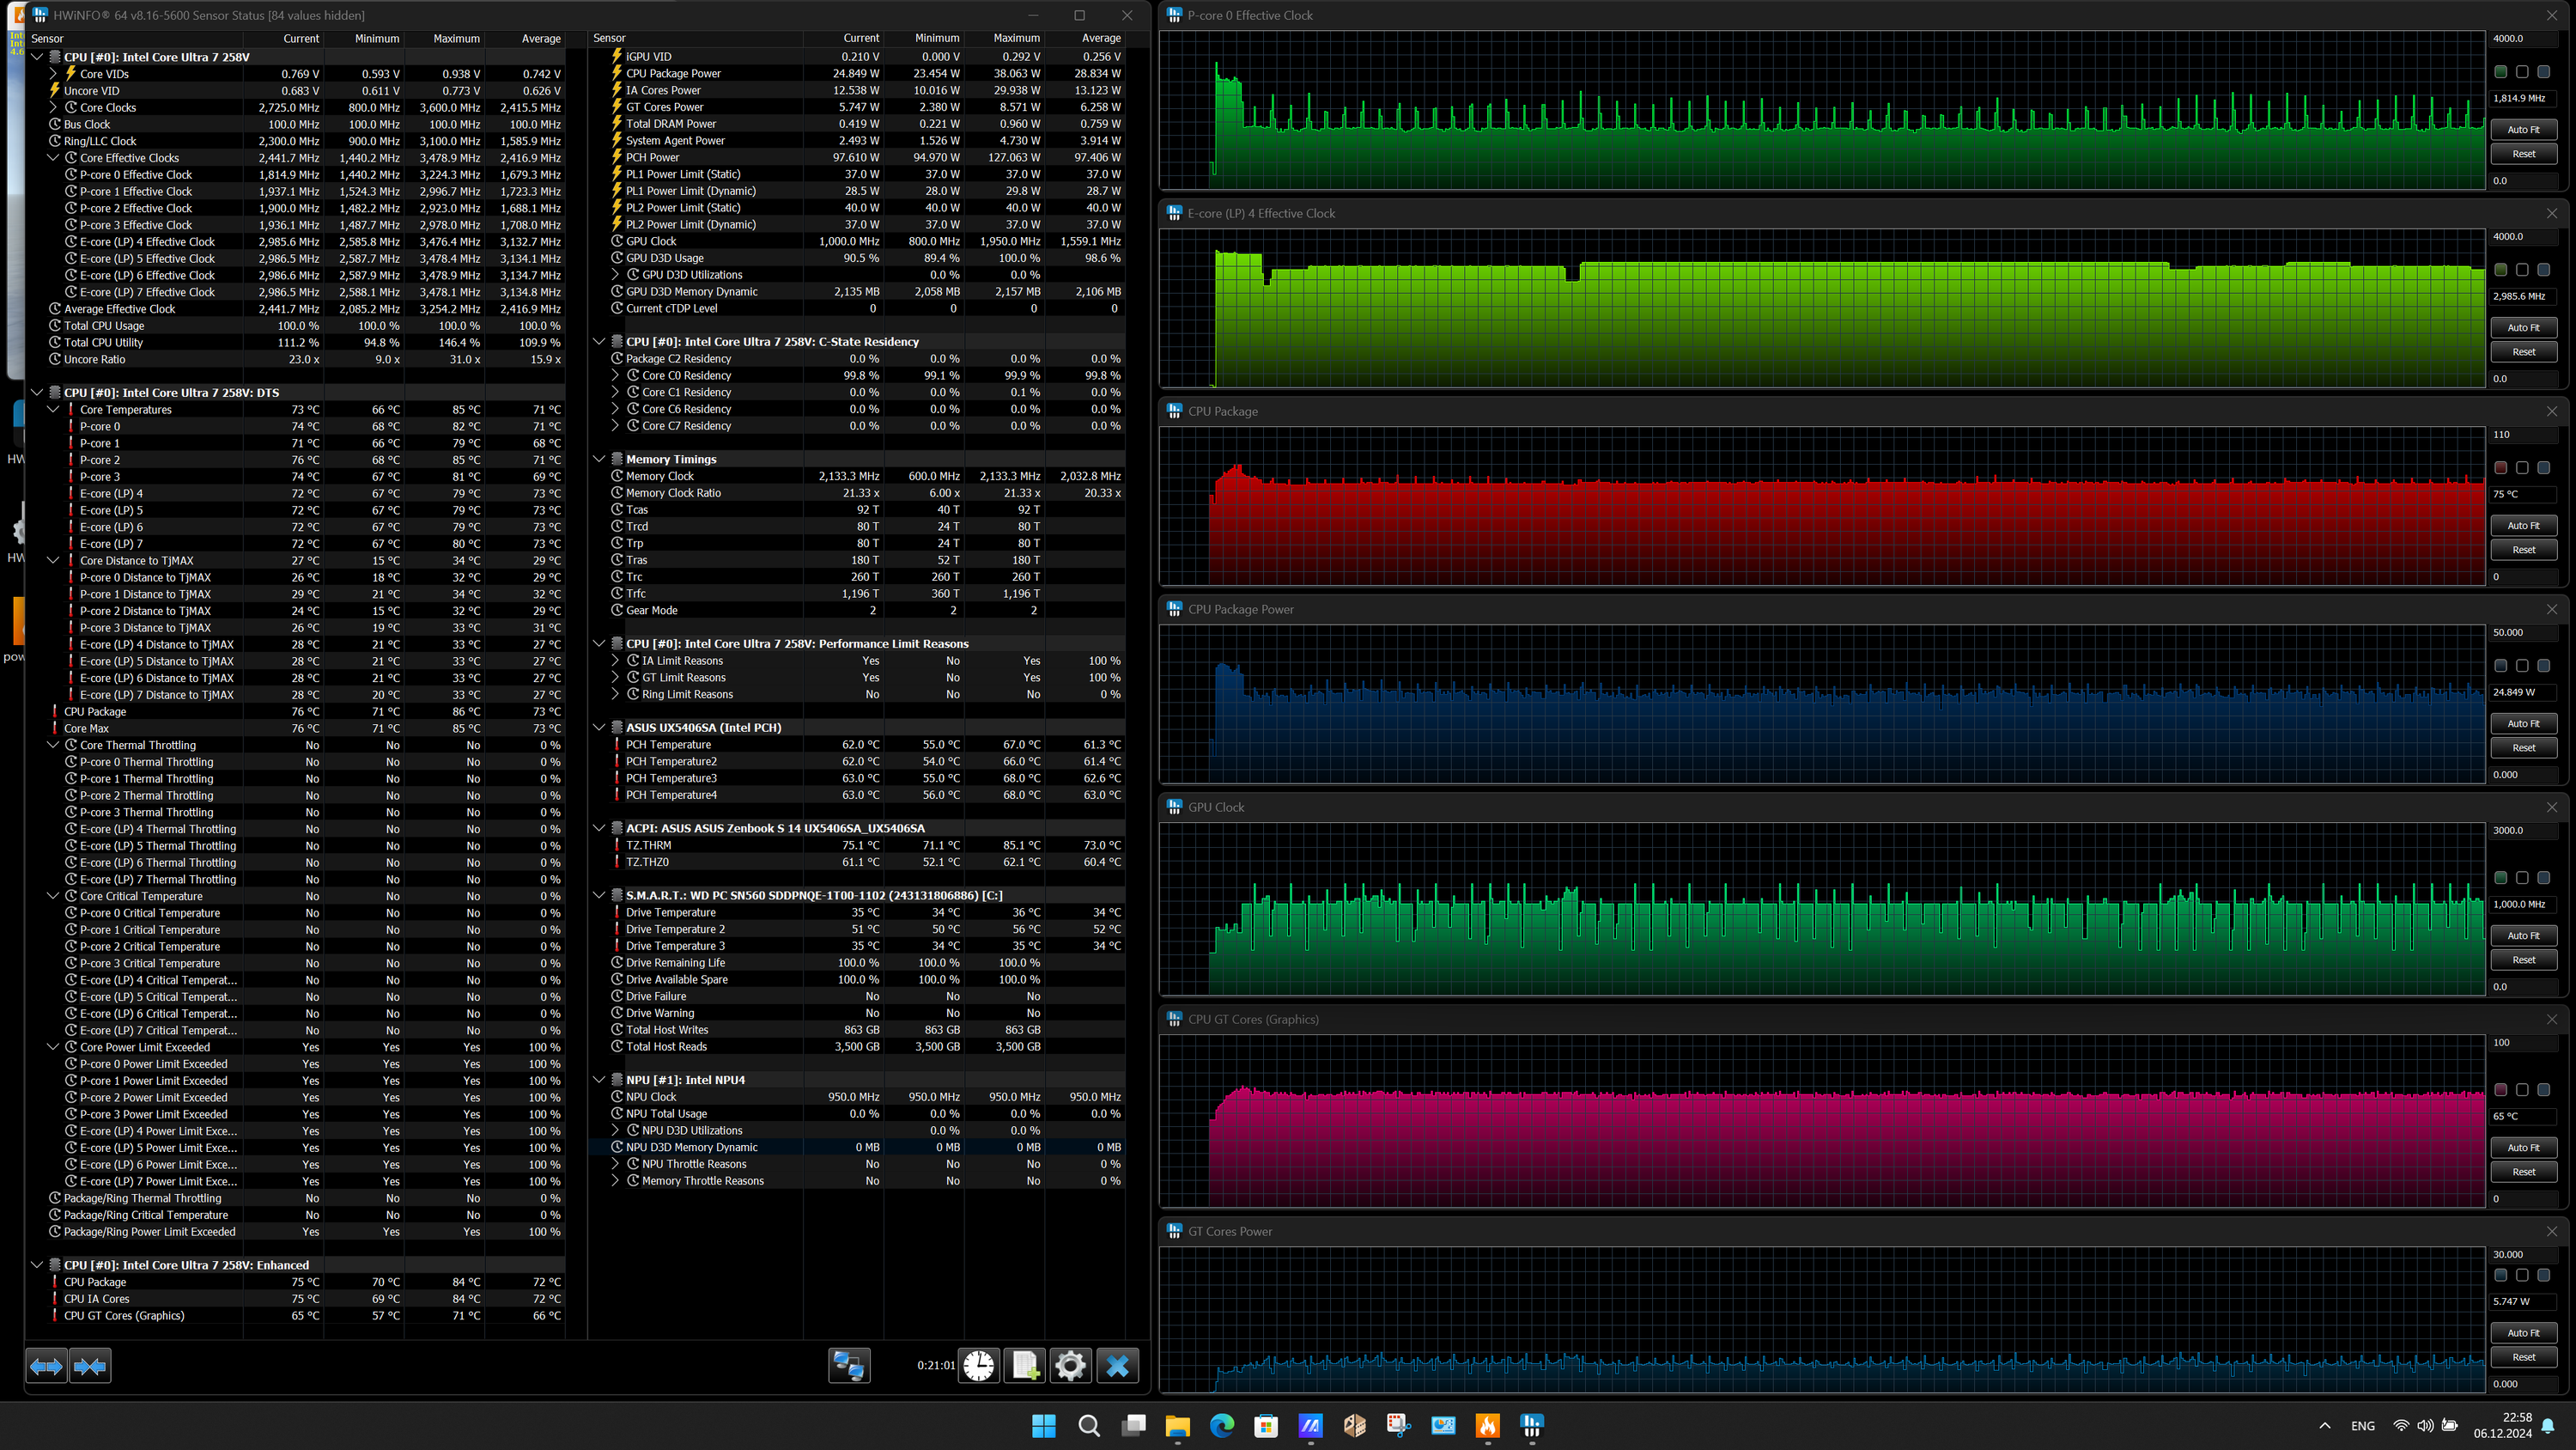Click Reset in CPU Package Power graph
Viewport: 2576px width, 1450px height.
(2523, 747)
